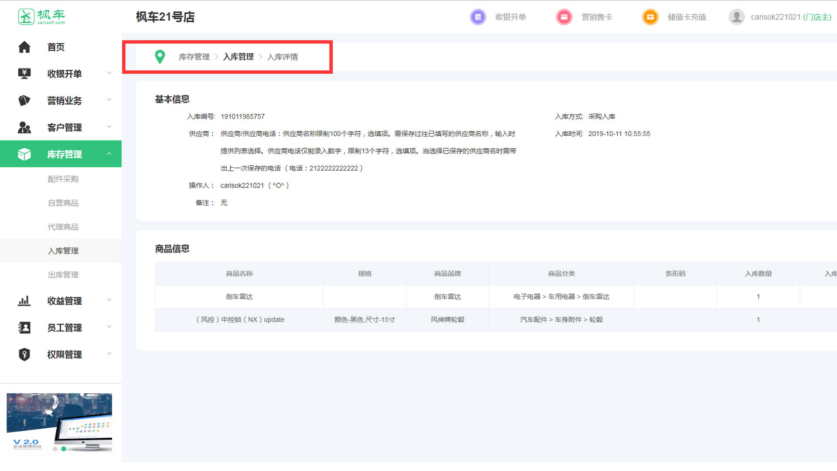Click the 员工管理 contact card icon
The height and width of the screenshot is (471, 837).
(24, 328)
